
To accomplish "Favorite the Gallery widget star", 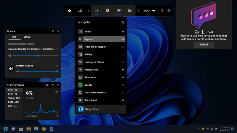I will tap(123, 54).
